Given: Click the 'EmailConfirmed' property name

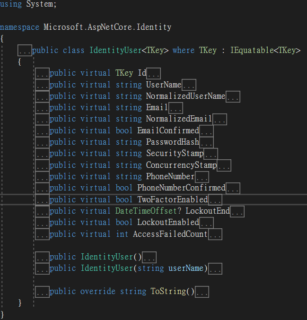Looking at the screenshot, I should 168,130.
